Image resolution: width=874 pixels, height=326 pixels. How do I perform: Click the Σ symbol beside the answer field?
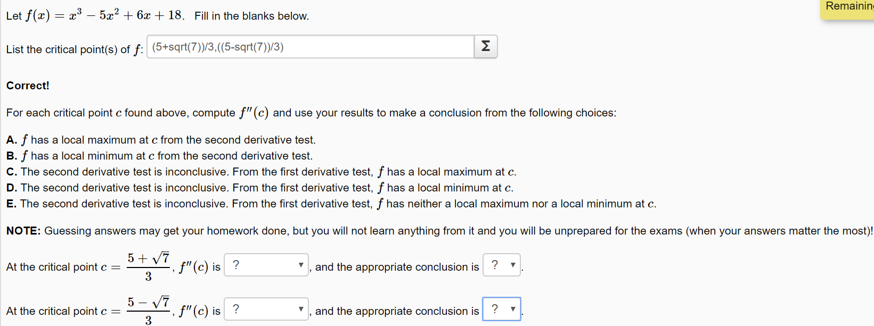pyautogui.click(x=485, y=47)
